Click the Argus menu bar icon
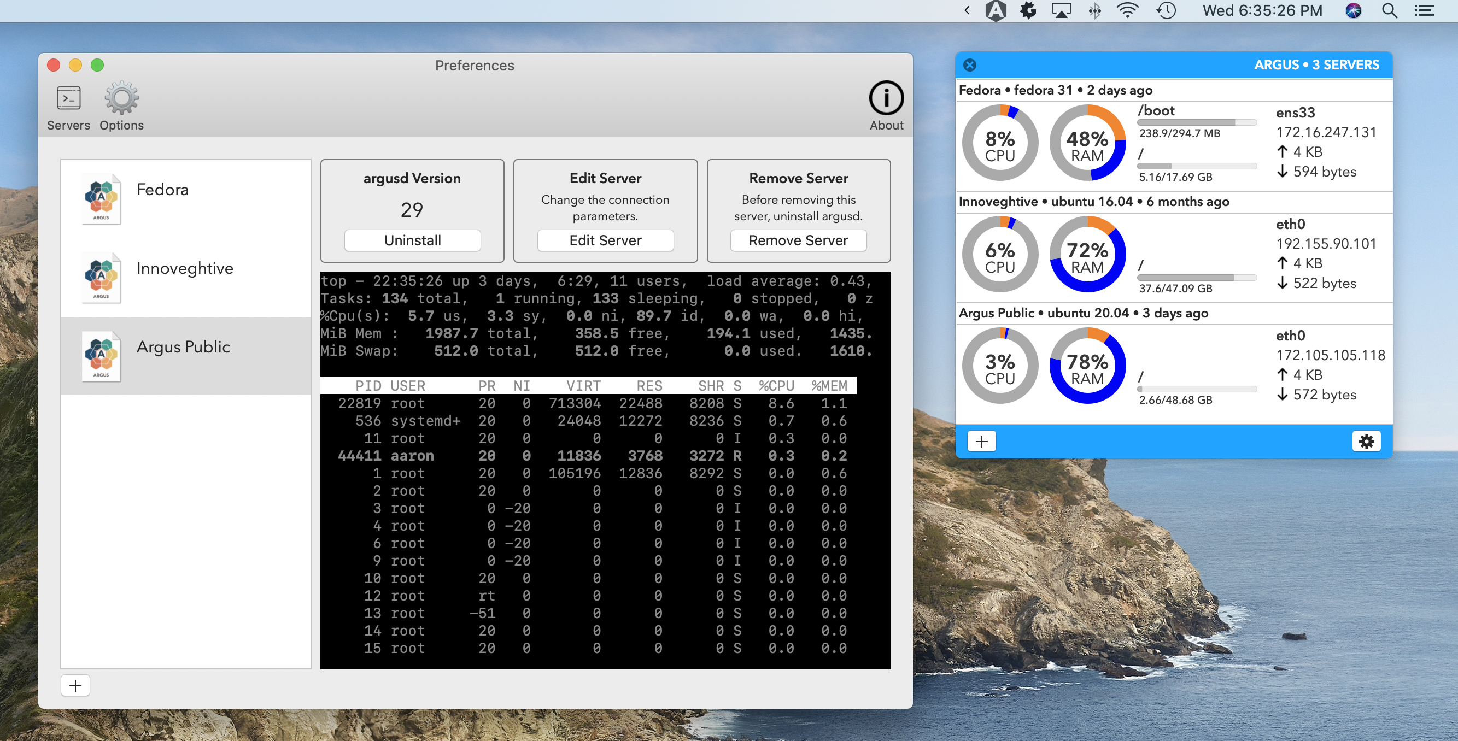The height and width of the screenshot is (741, 1458). [996, 11]
